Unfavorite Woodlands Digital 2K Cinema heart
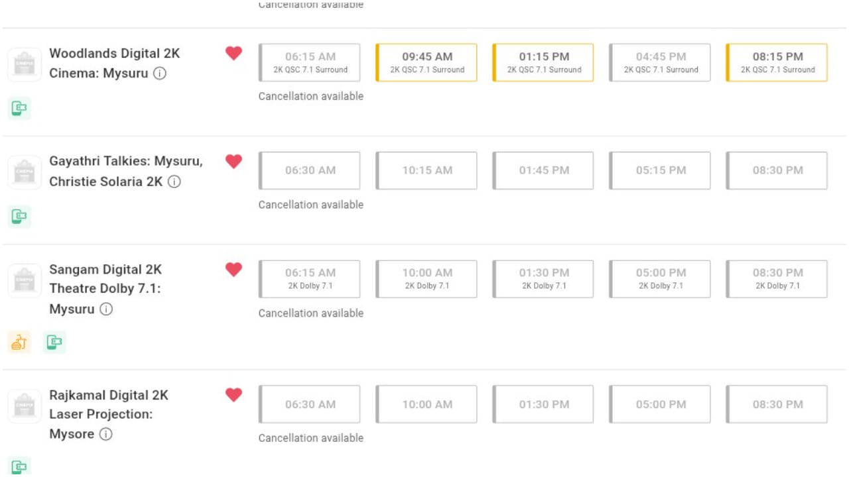This screenshot has width=849, height=477. point(233,53)
